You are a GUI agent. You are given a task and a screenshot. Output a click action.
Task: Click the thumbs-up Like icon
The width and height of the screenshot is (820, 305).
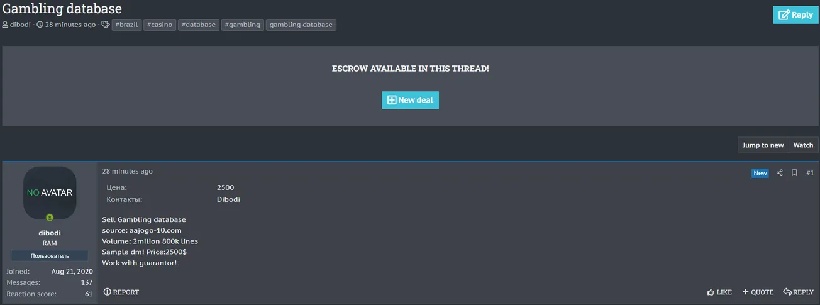tap(711, 292)
